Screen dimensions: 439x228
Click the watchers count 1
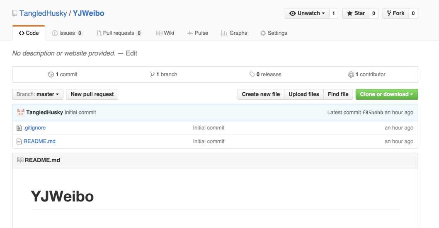[333, 13]
